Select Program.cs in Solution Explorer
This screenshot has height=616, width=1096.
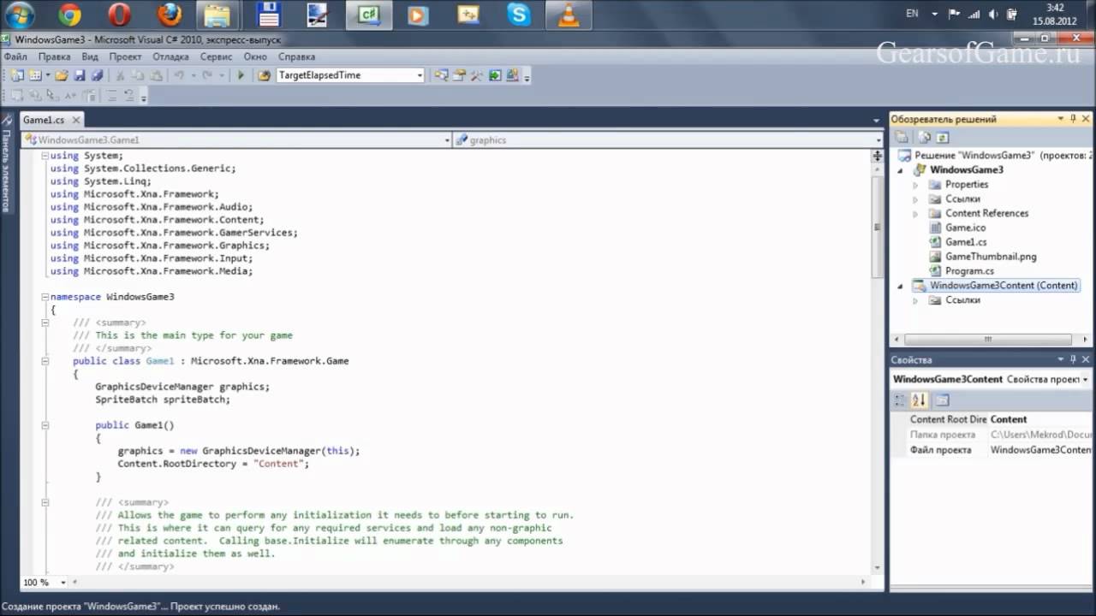click(969, 271)
